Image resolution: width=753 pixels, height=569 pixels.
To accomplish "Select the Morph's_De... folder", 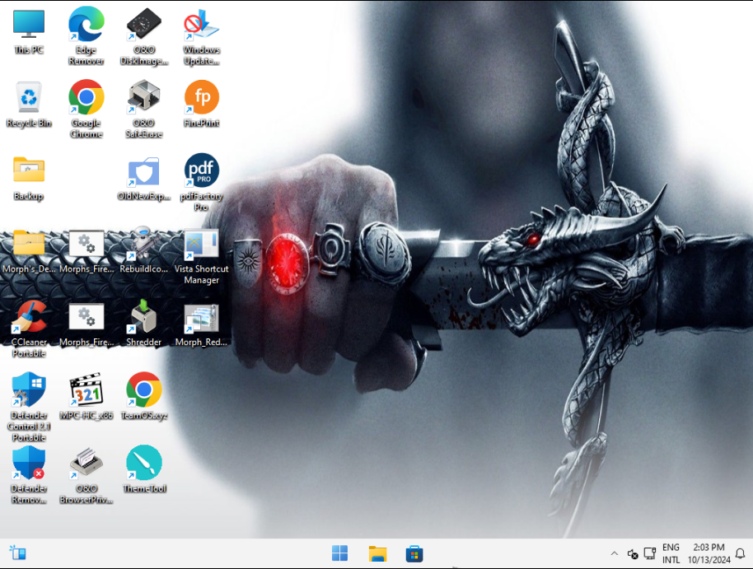I will tap(29, 251).
